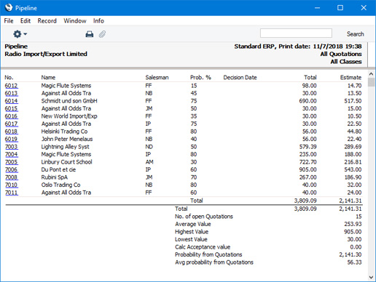376x282 pixels.
Task: Click 'Calc Acceptance value' label
Action: (203, 247)
